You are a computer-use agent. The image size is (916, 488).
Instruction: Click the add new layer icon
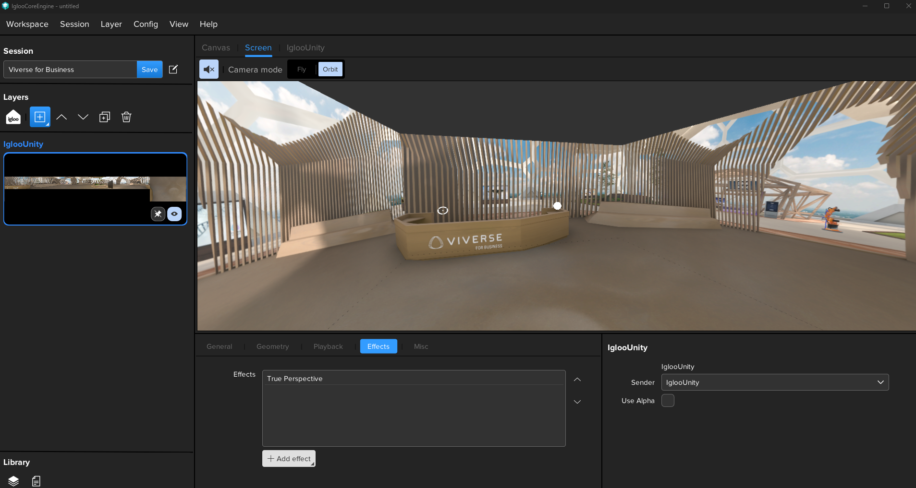40,117
